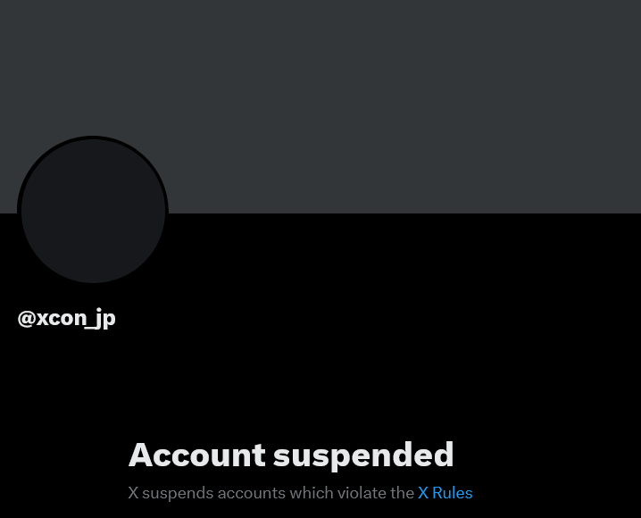Click the blue X before Rules
The height and width of the screenshot is (518, 641).
423,493
